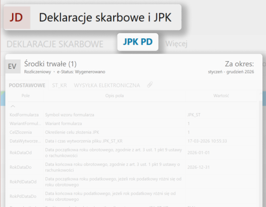The image size is (266, 207).
Task: Switch to the DEKLARACJE SKARBOWE tab
Action: pos(55,43)
